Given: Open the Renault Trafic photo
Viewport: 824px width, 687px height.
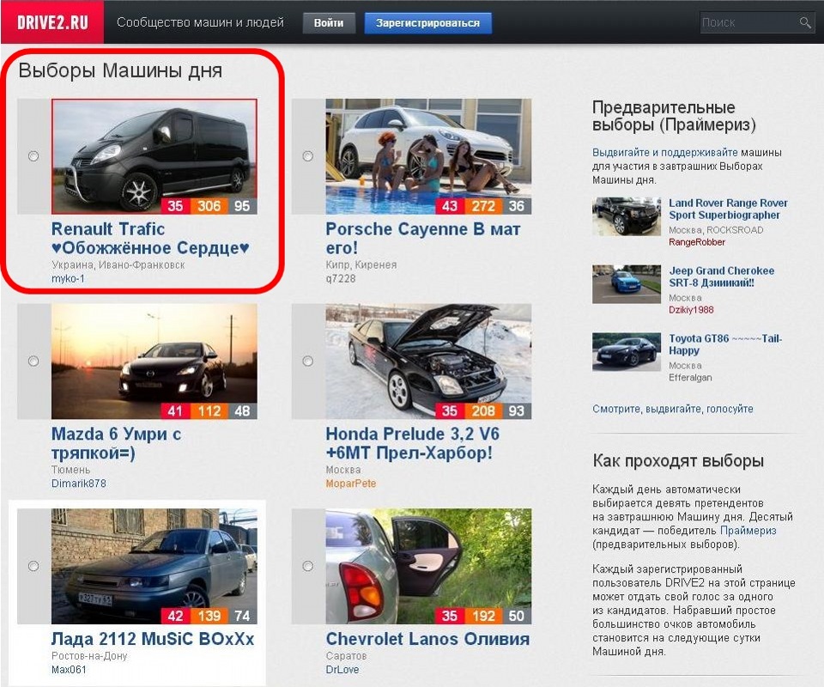Looking at the screenshot, I should [x=154, y=156].
